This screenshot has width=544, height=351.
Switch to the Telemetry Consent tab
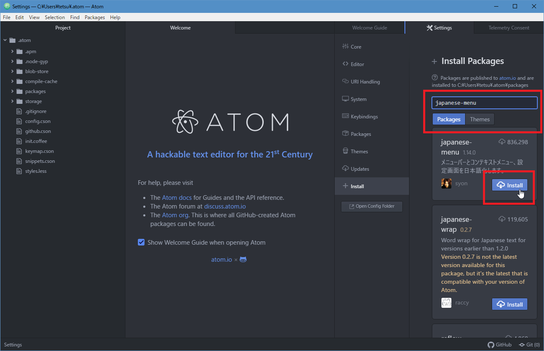(x=509, y=28)
